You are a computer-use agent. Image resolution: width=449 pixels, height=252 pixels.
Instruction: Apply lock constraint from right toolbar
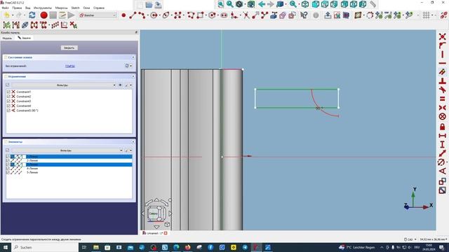pyautogui.click(x=443, y=126)
